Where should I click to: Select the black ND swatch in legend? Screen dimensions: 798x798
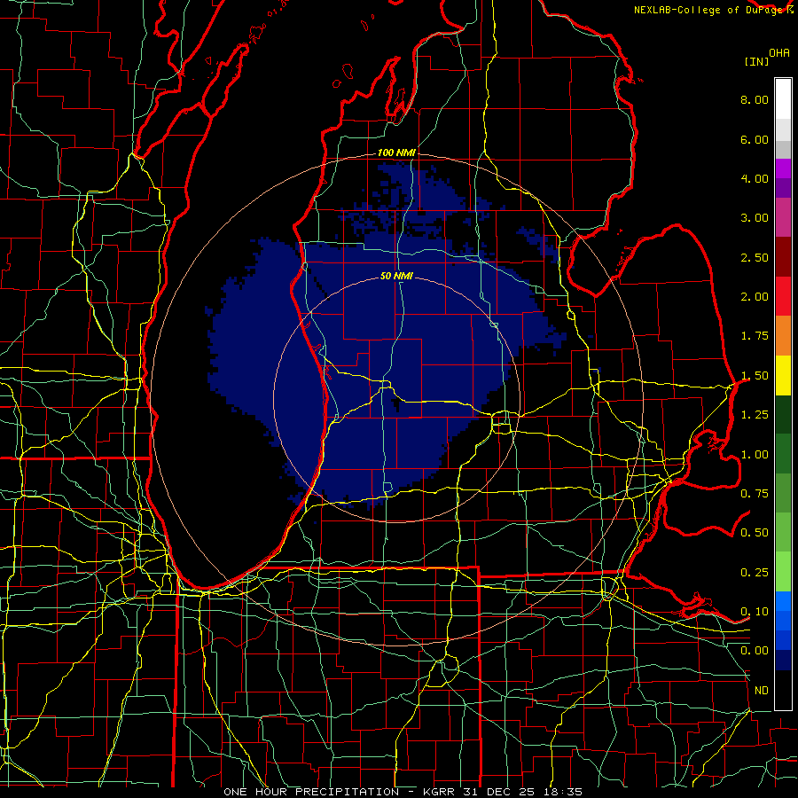click(x=783, y=690)
